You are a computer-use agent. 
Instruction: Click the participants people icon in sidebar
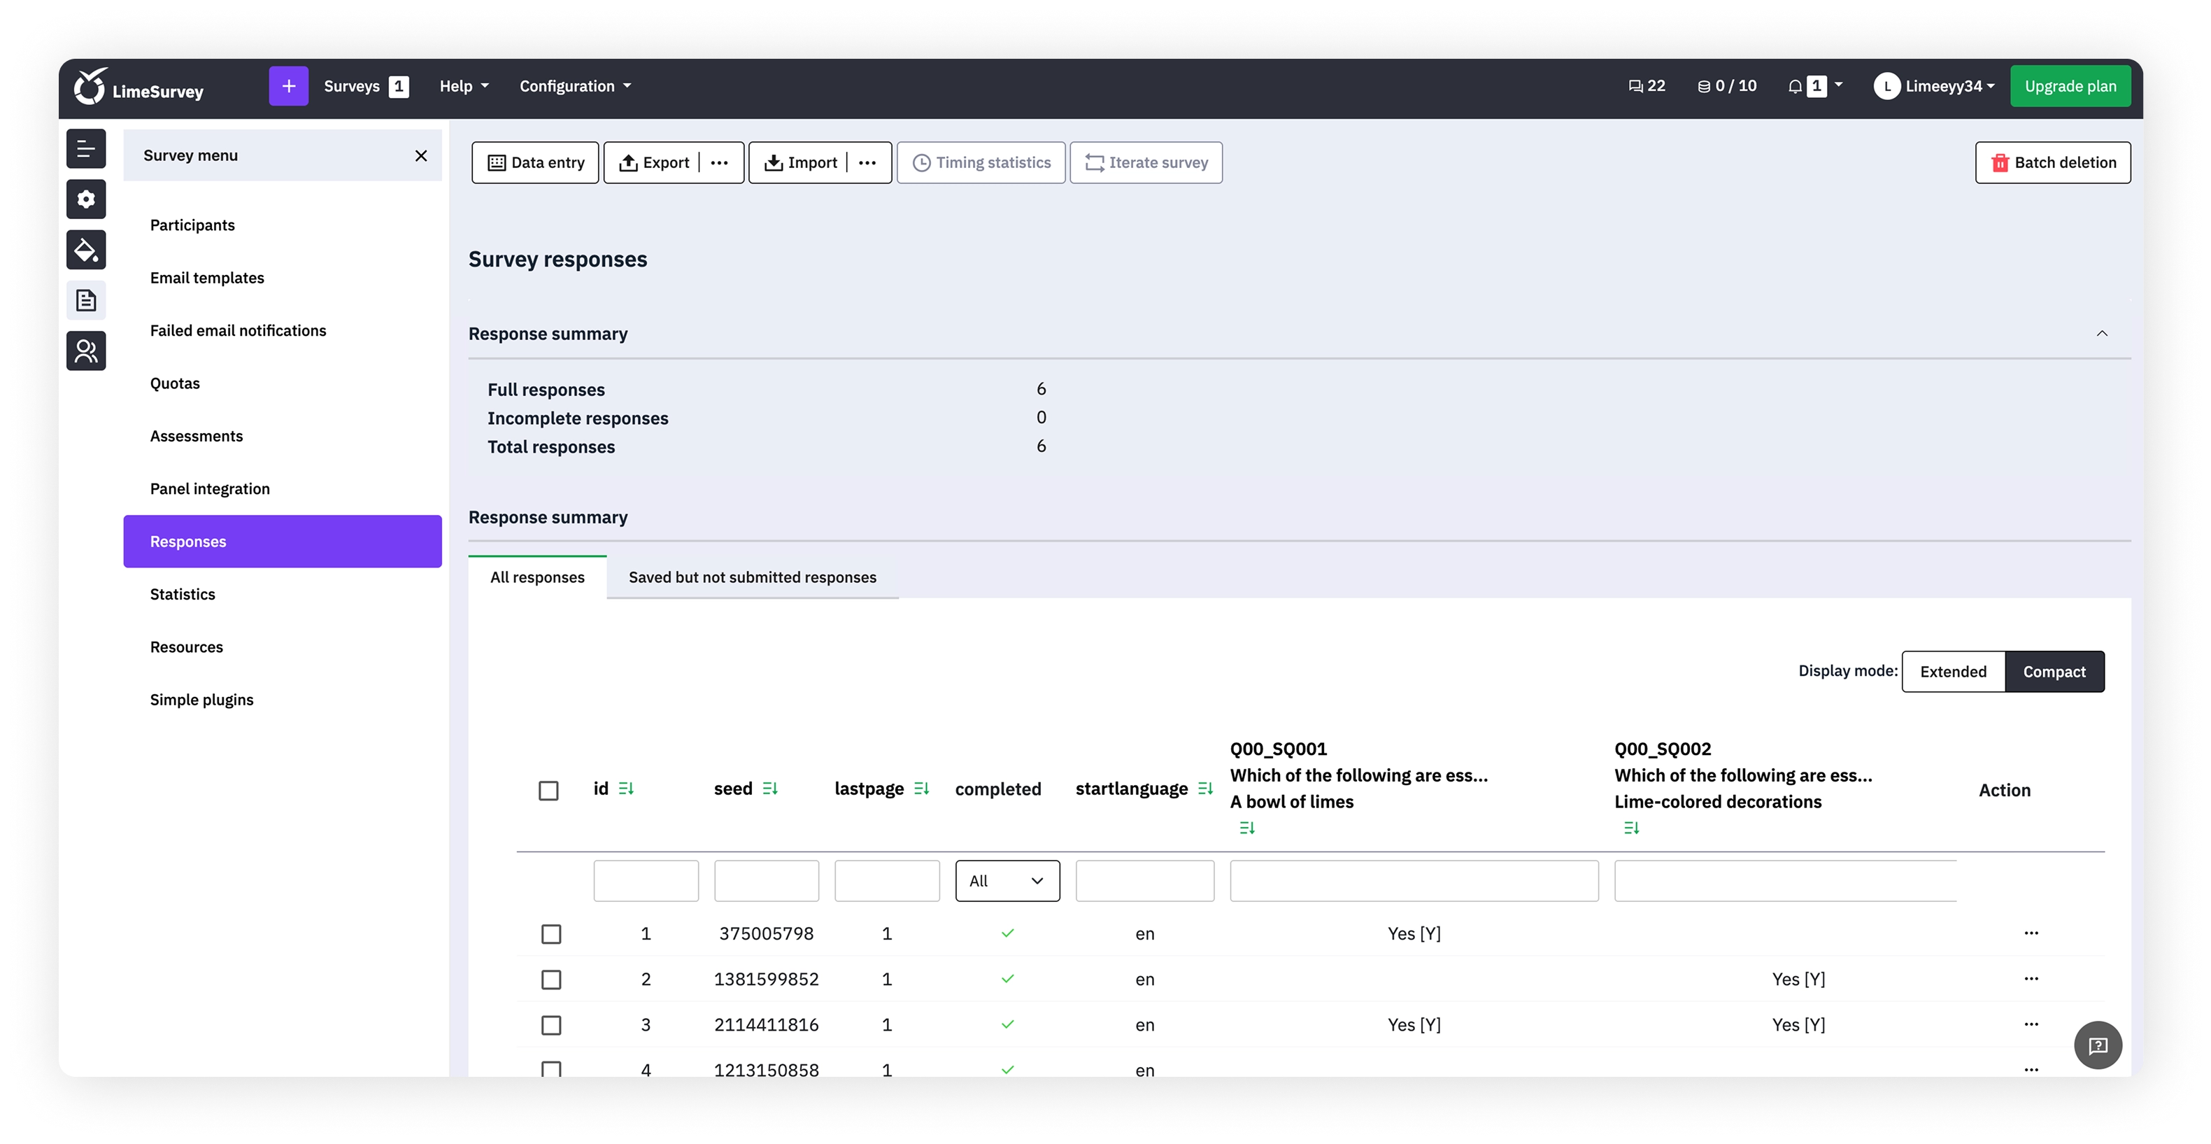point(86,351)
